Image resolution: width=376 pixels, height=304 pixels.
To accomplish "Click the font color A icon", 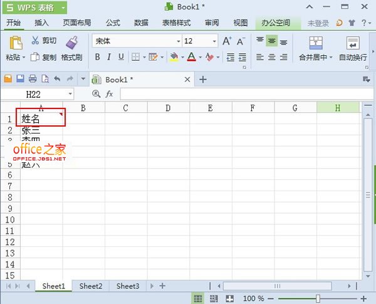I will tap(192, 57).
